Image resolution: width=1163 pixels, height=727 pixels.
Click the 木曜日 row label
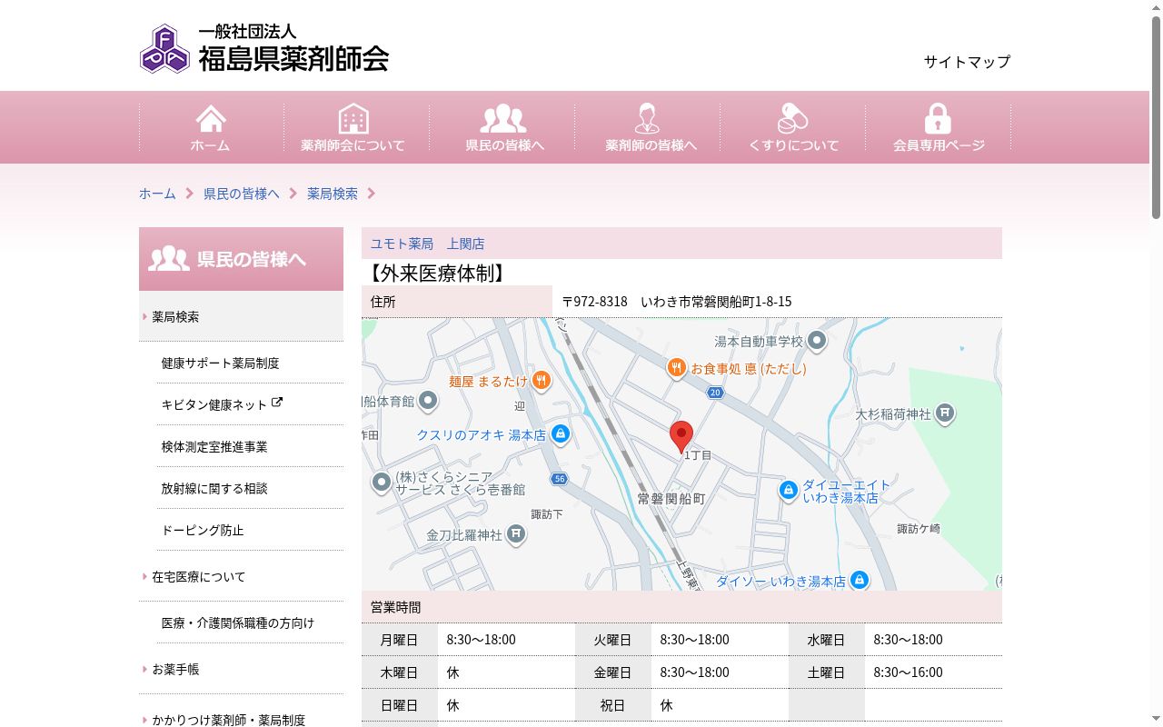click(x=399, y=672)
